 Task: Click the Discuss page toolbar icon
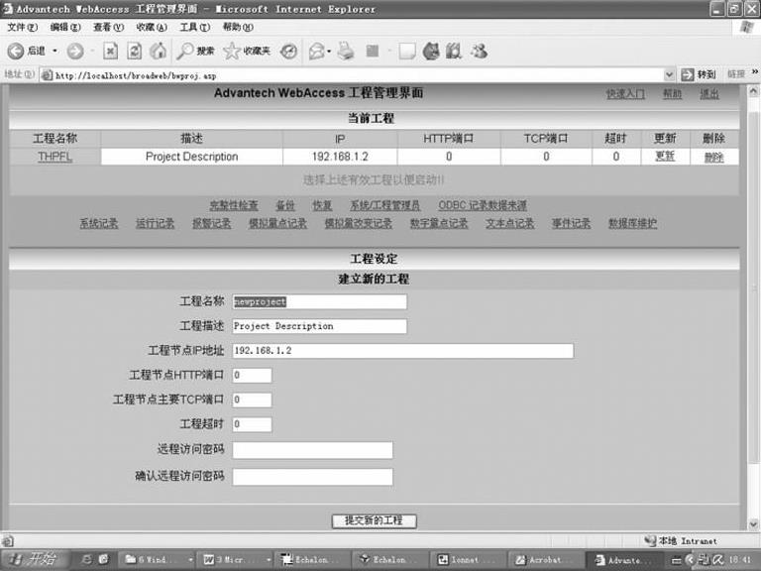(406, 51)
